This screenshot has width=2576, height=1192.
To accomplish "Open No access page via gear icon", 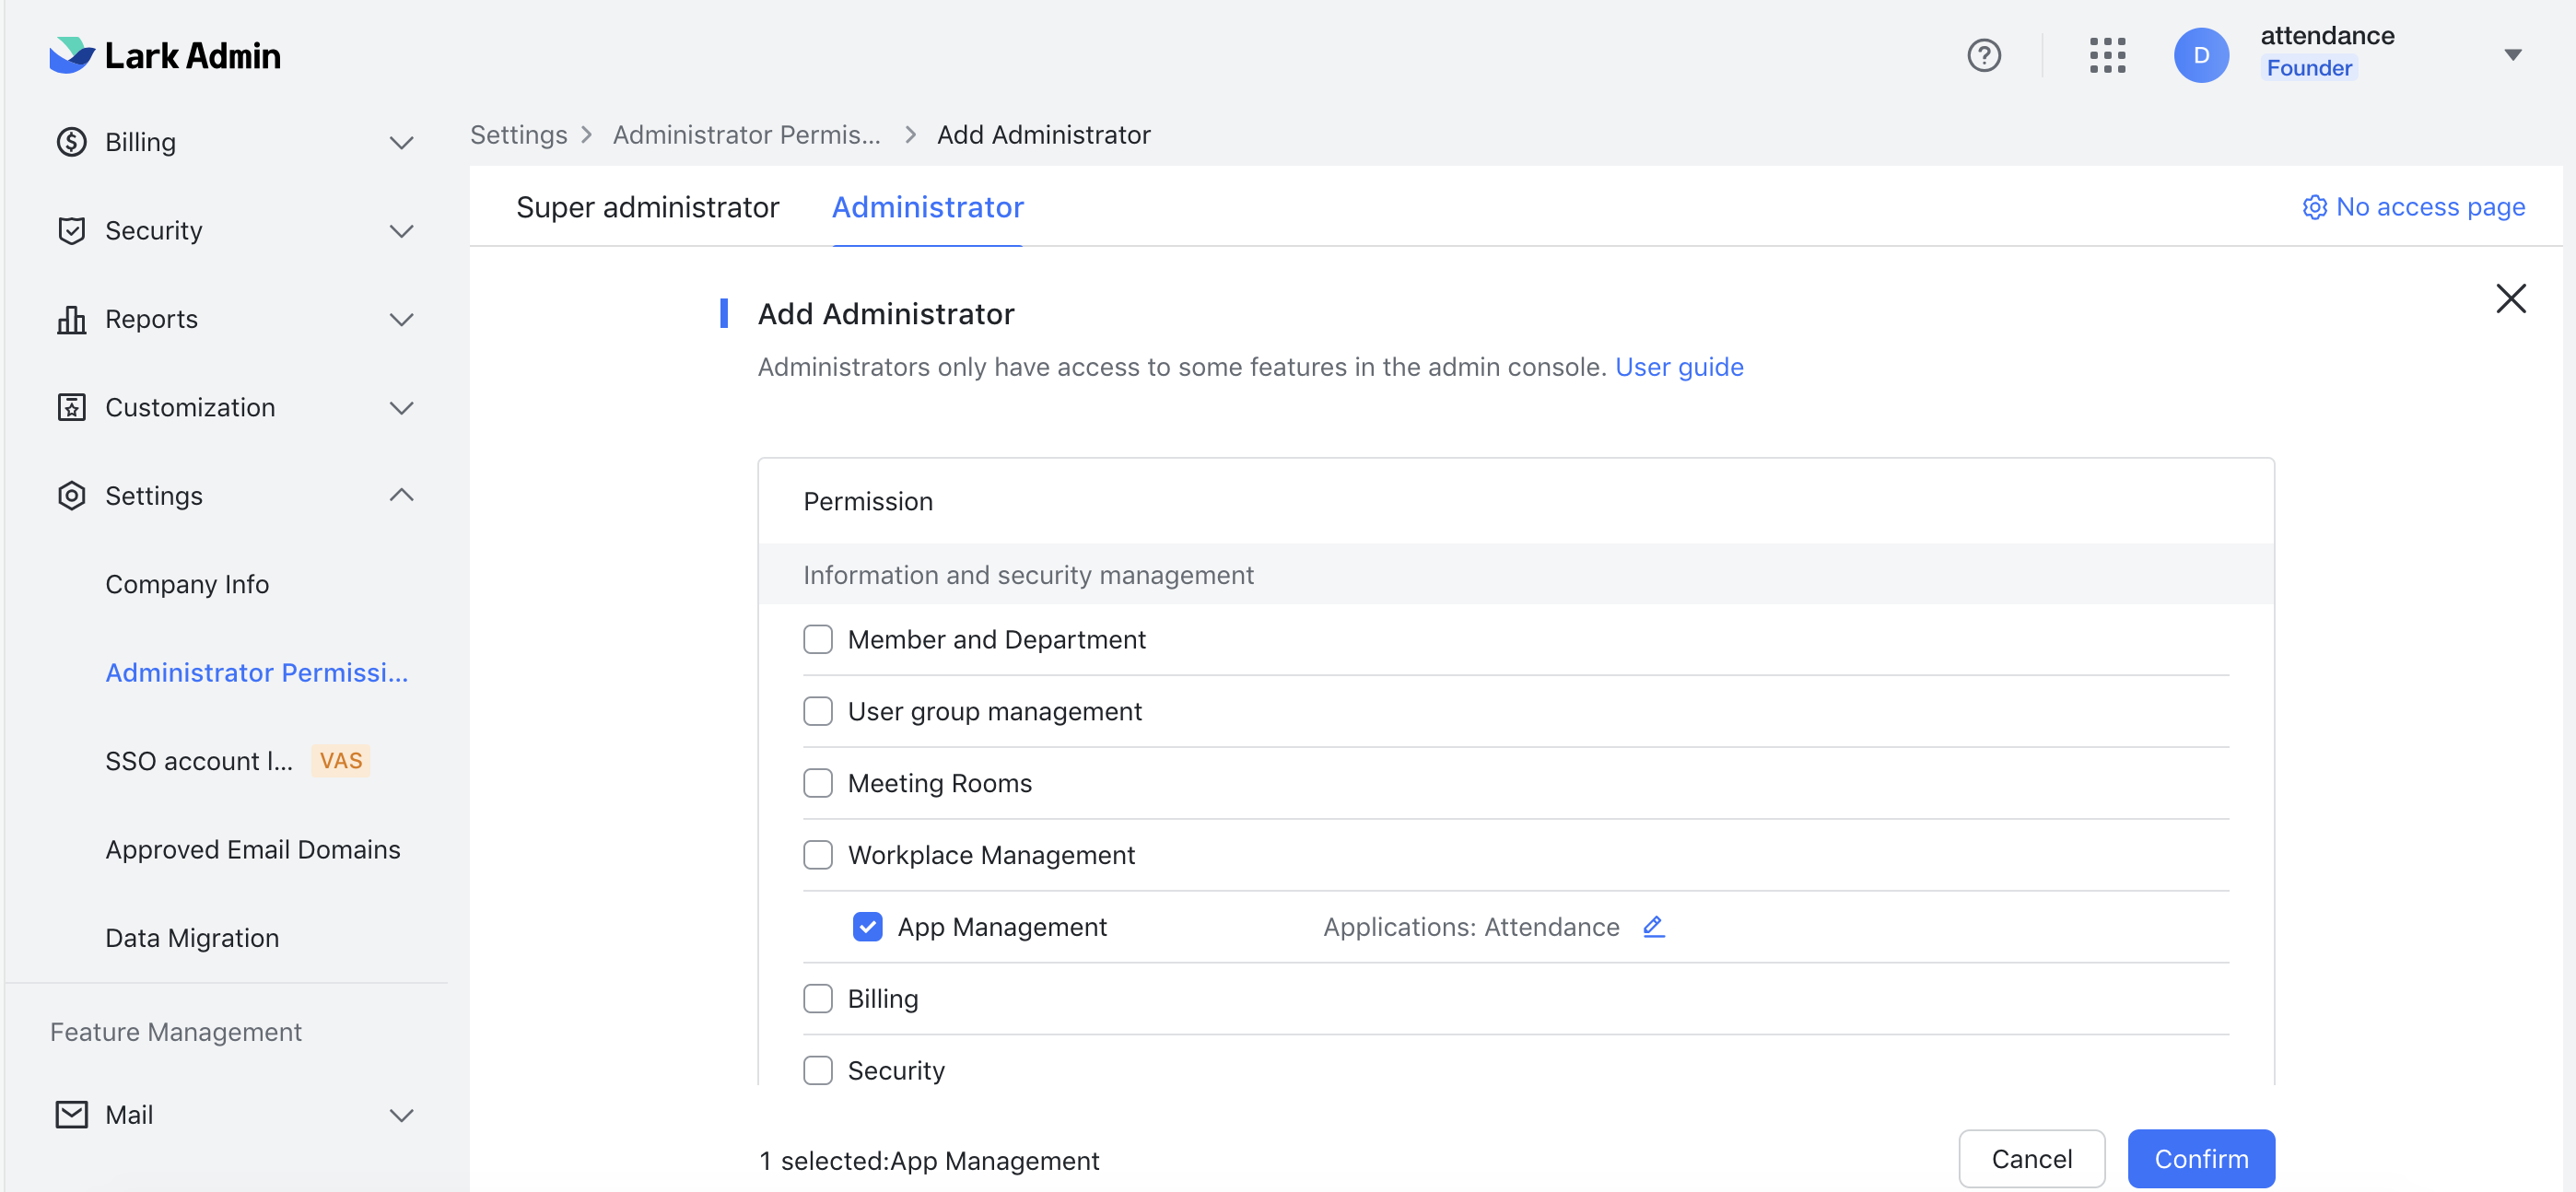I will pos(2316,207).
